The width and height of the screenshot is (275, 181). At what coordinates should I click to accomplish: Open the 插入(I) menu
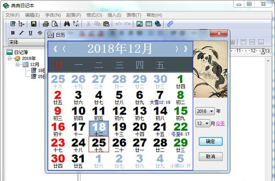(x=114, y=15)
